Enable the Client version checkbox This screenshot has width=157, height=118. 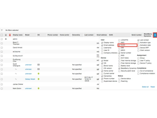[x=138, y=50]
